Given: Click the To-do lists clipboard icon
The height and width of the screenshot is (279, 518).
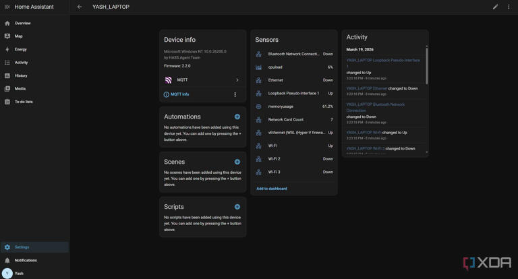Looking at the screenshot, I should pos(7,102).
